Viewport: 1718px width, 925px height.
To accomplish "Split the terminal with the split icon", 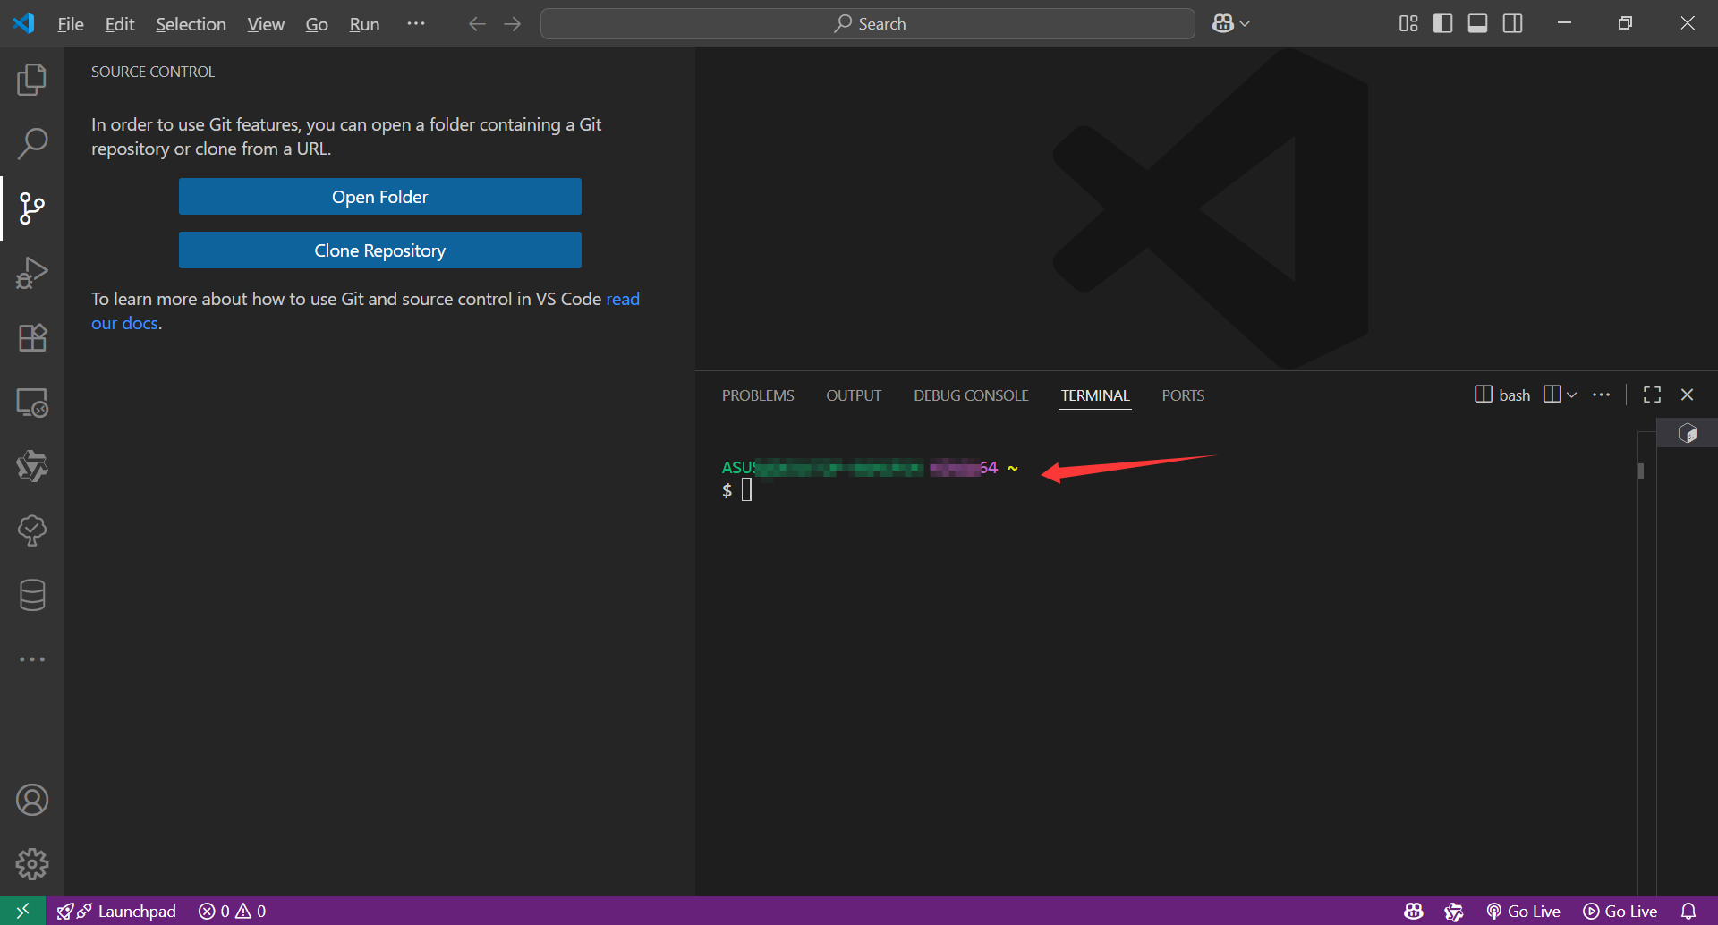I will (x=1552, y=395).
